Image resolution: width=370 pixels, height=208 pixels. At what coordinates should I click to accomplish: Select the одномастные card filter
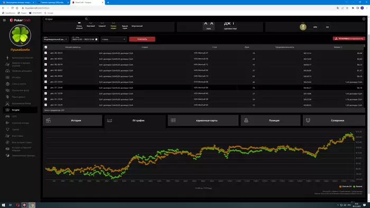230,26
